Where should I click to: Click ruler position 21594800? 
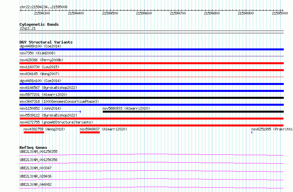coord(212,13)
